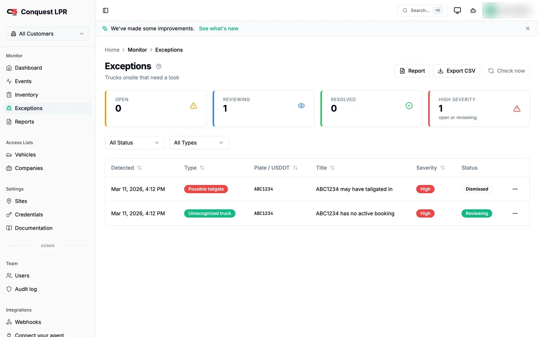Viewport: 539px width, 337px height.
Task: Open the Audit log
Action: [48, 289]
